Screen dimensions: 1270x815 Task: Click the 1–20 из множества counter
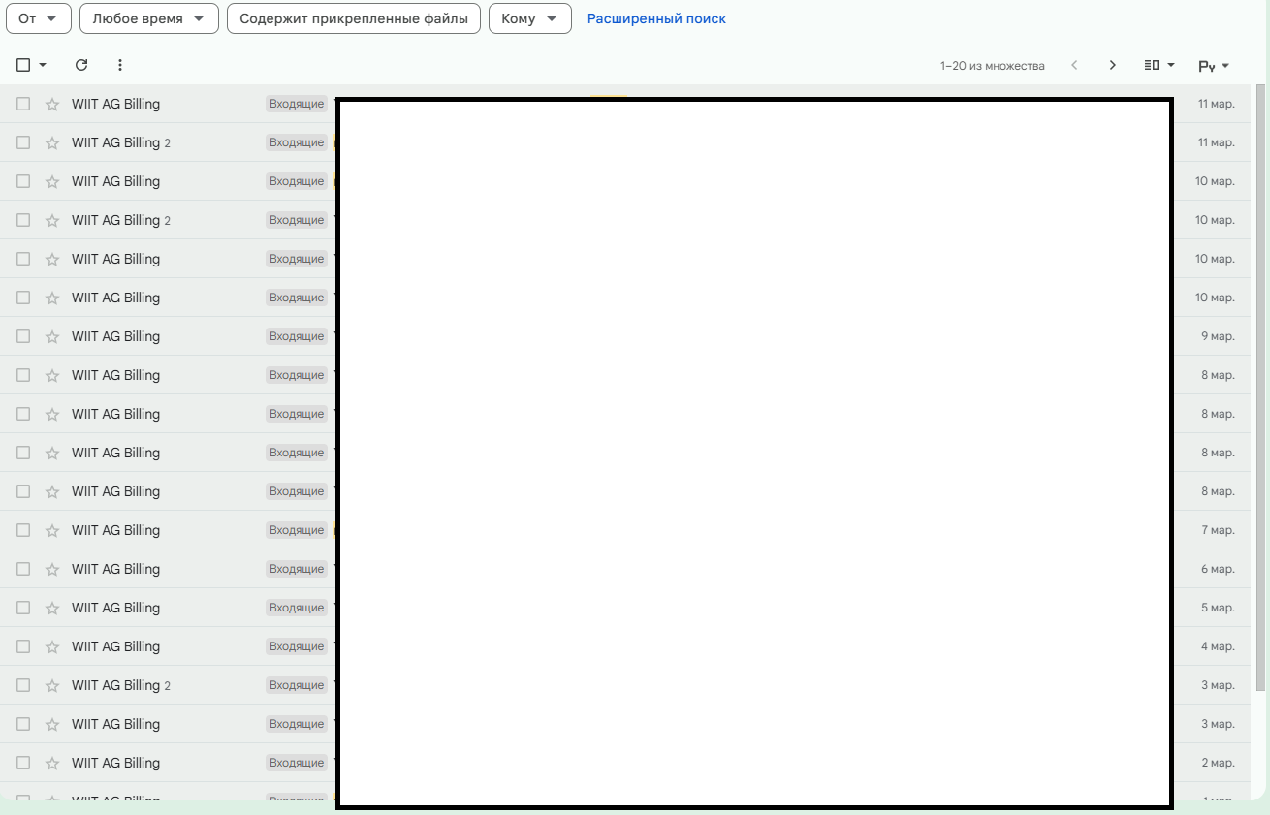tap(993, 66)
